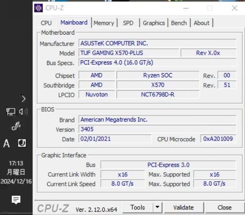The height and width of the screenshot is (215, 245).
Task: Click the Tools button
Action: 137,207
